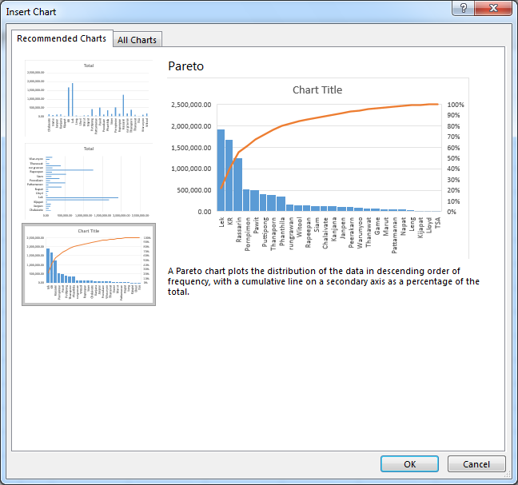The image size is (518, 485).
Task: Click the 'Pareto' heading
Action: coord(185,66)
